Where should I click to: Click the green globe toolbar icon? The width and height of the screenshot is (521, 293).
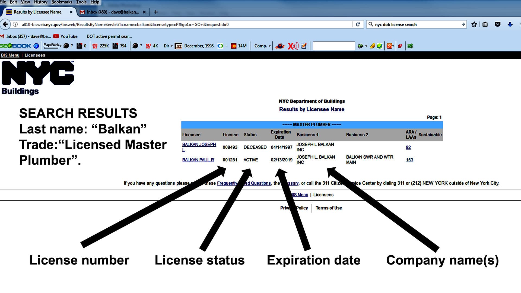pos(380,46)
